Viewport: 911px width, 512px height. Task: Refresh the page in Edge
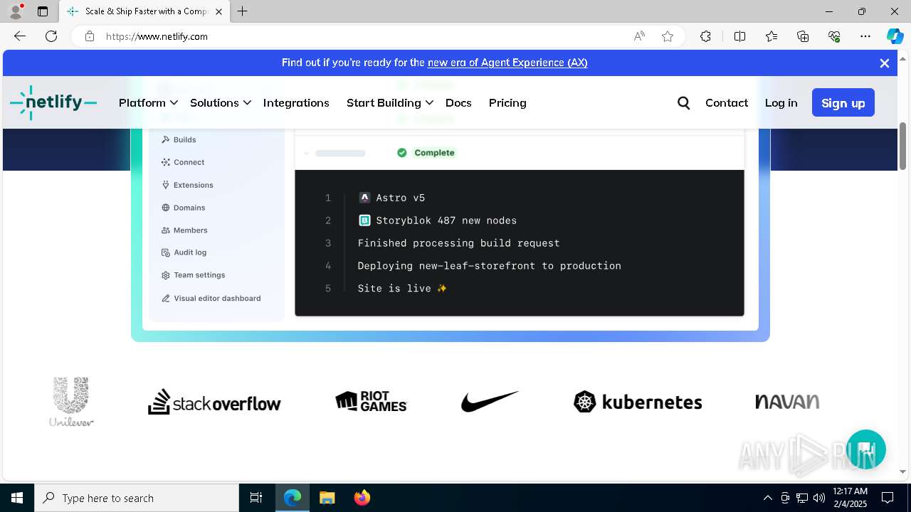click(51, 36)
